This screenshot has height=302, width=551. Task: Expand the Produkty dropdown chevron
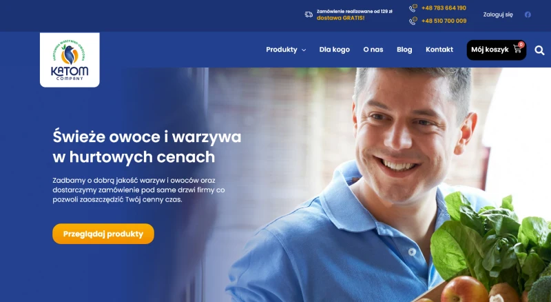pyautogui.click(x=304, y=50)
